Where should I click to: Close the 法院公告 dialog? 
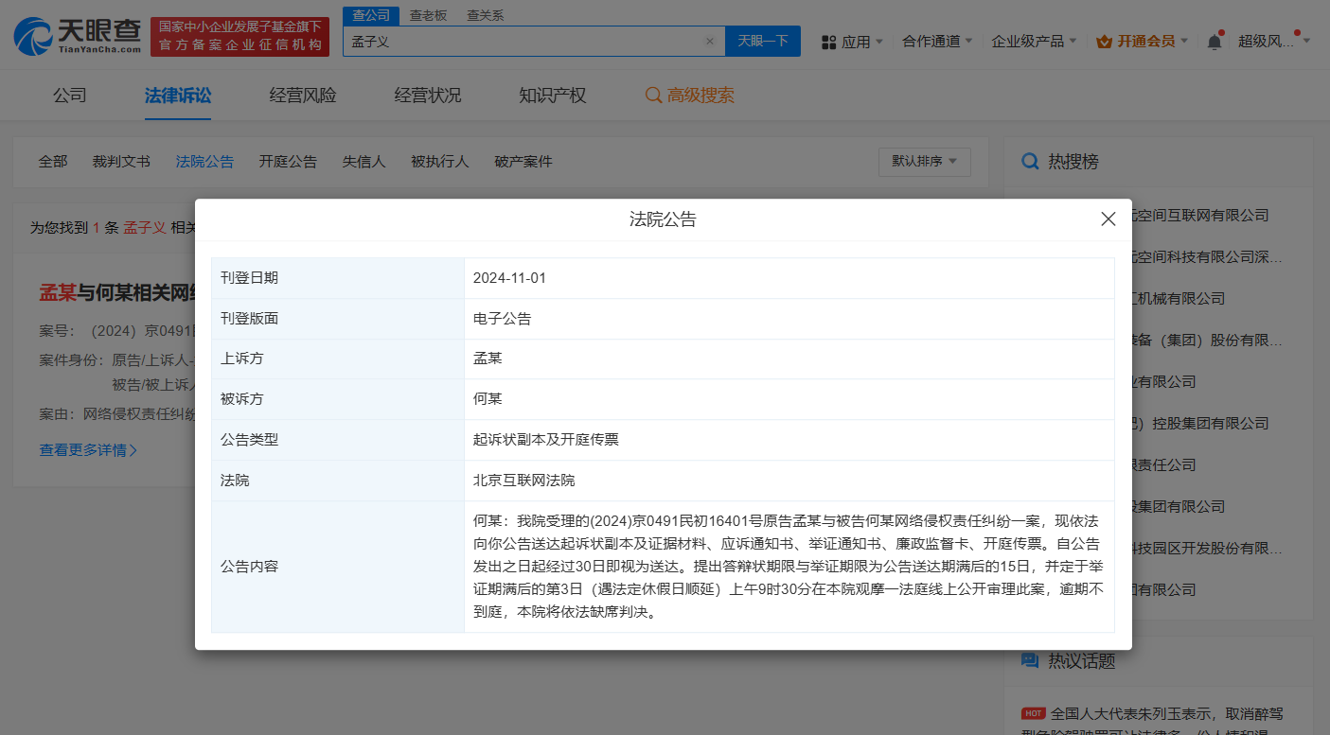coord(1108,219)
